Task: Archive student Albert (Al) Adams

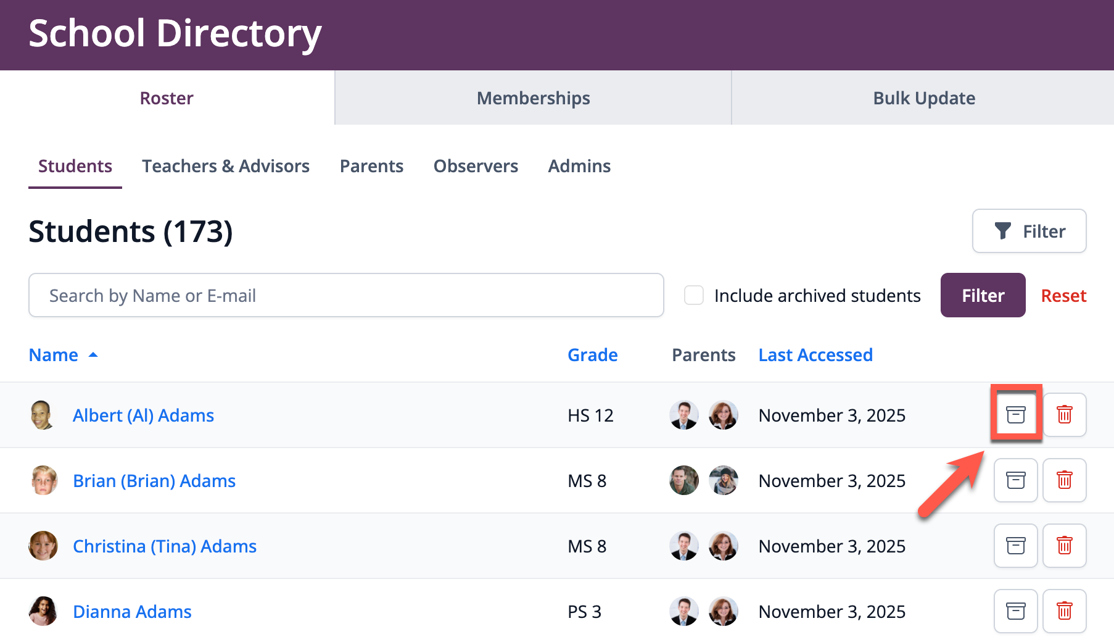Action: 1015,415
